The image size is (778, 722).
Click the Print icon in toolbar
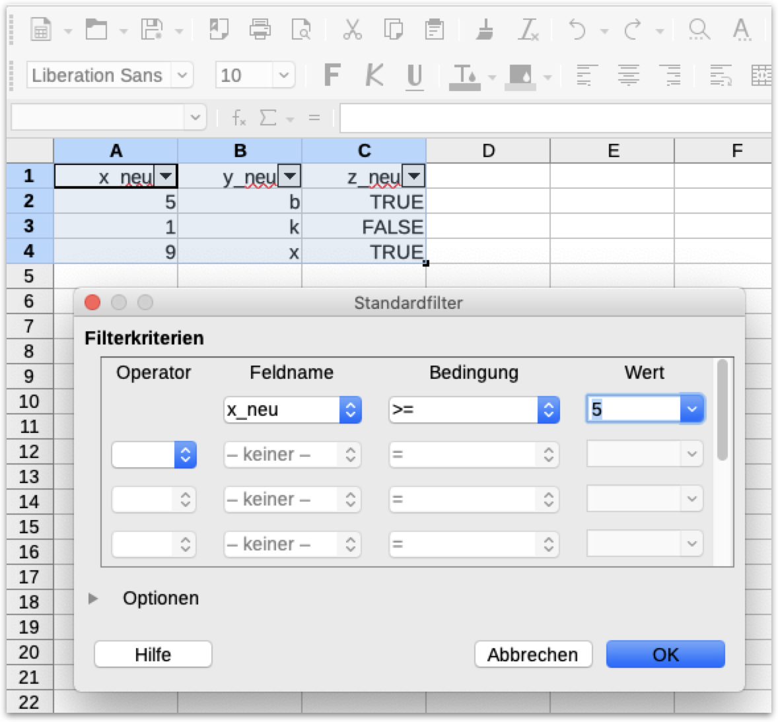(x=260, y=30)
